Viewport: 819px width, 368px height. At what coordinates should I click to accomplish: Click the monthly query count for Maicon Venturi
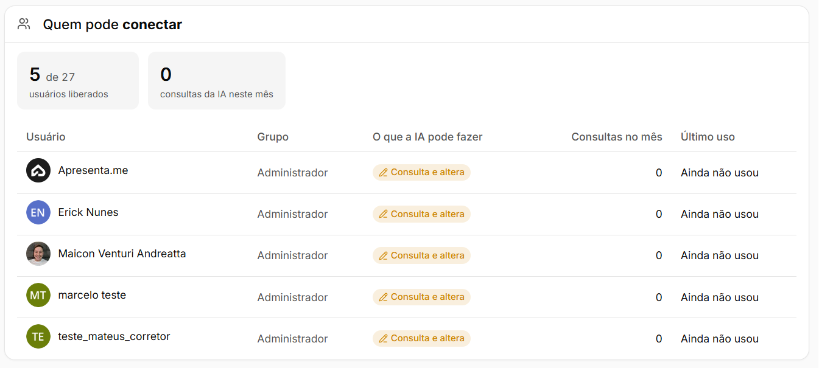point(659,255)
